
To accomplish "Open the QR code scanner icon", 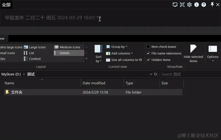I will pyautogui.click(x=182, y=5).
